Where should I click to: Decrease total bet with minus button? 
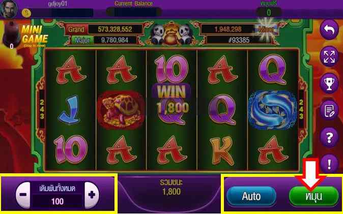23,195
